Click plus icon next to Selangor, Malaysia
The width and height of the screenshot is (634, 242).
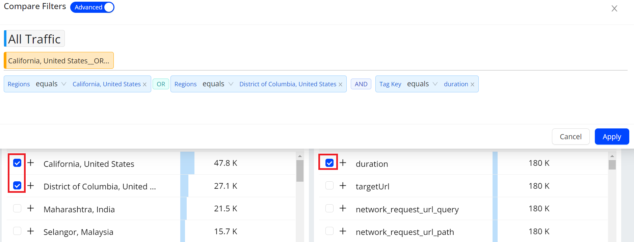(x=31, y=231)
